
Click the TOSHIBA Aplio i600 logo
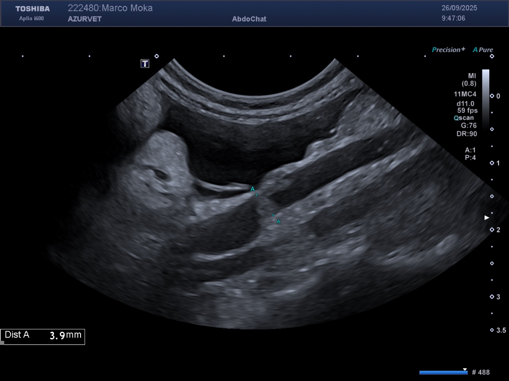pos(32,13)
